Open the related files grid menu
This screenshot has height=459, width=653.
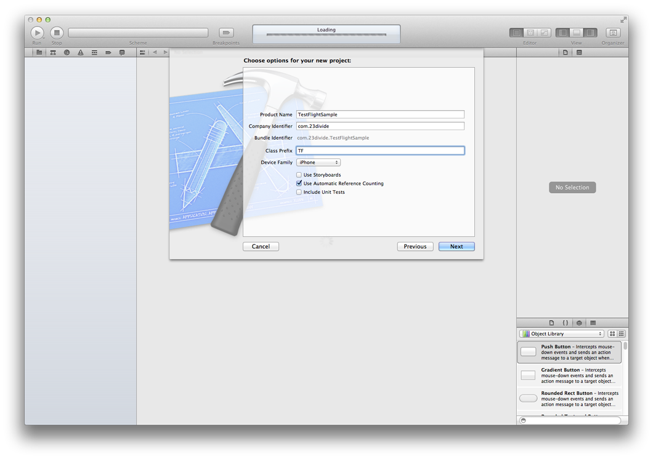pos(142,52)
